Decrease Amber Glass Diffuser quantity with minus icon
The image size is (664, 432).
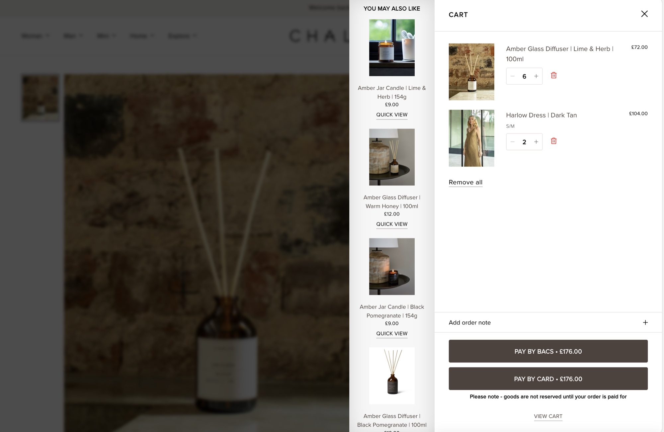(513, 76)
